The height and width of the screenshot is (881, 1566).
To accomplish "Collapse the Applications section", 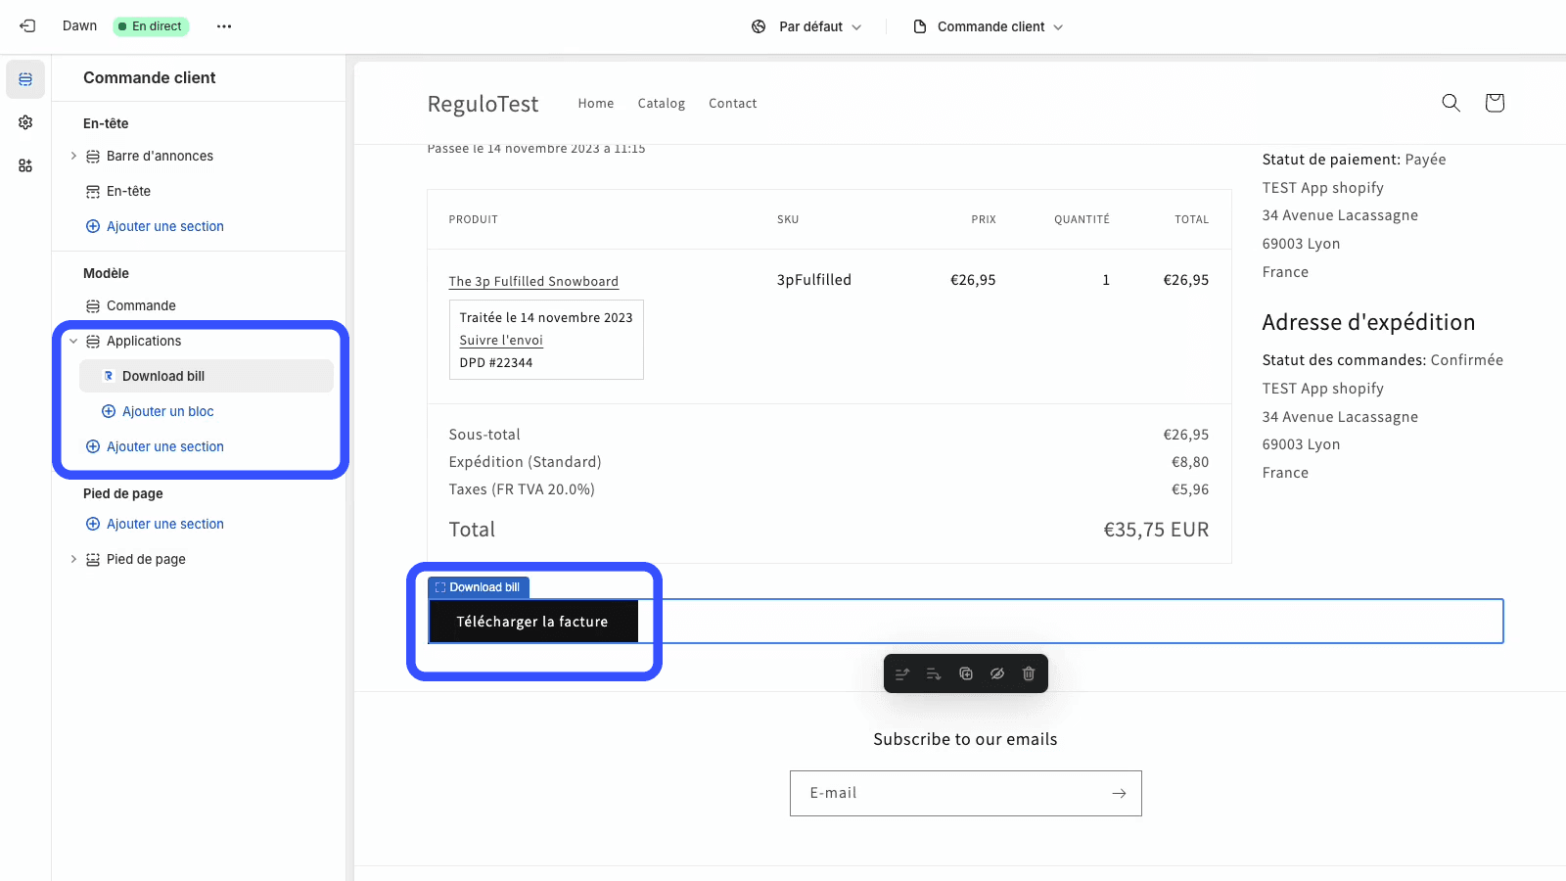I will tap(73, 341).
